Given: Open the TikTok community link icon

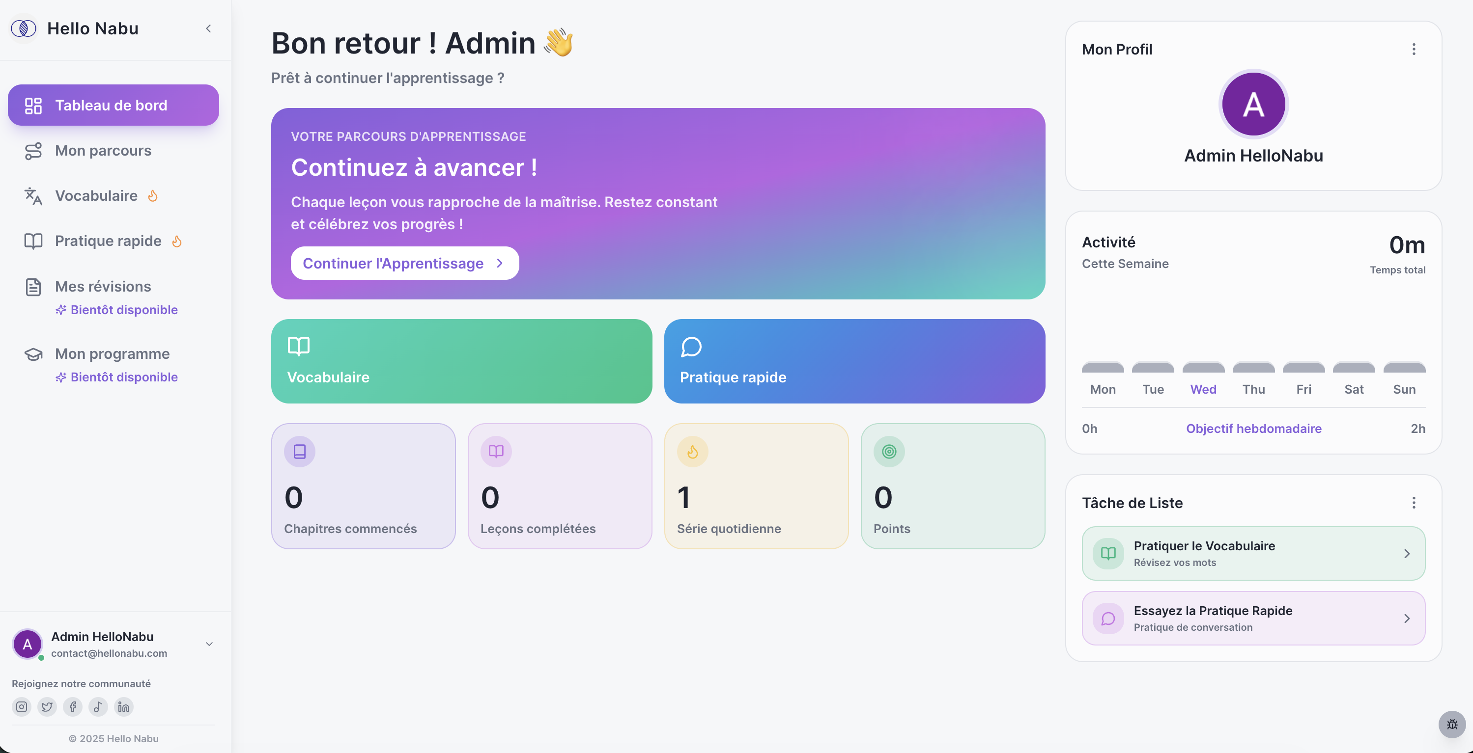Looking at the screenshot, I should 98,707.
